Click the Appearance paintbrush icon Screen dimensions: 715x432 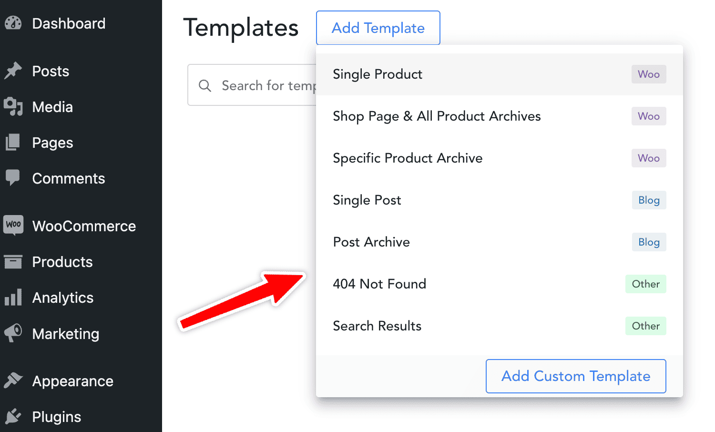[x=13, y=381]
